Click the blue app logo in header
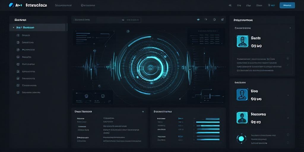 (12, 5)
